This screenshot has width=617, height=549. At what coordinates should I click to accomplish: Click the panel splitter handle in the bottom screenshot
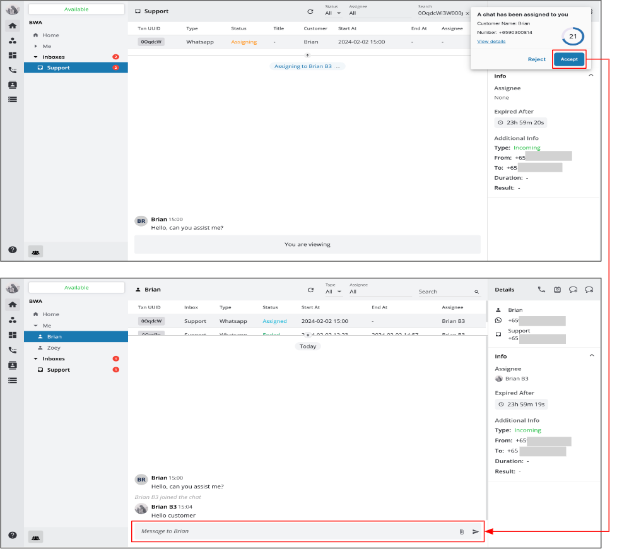(x=308, y=335)
